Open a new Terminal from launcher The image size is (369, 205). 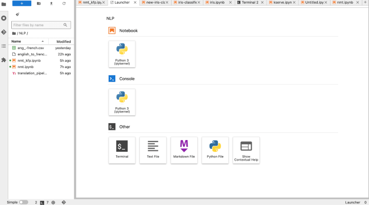pos(122,150)
